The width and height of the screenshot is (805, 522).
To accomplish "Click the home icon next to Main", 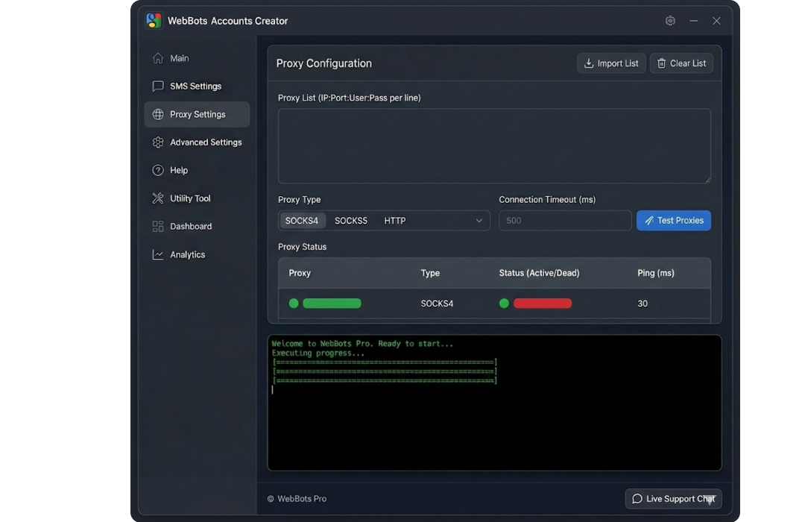I will coord(157,57).
